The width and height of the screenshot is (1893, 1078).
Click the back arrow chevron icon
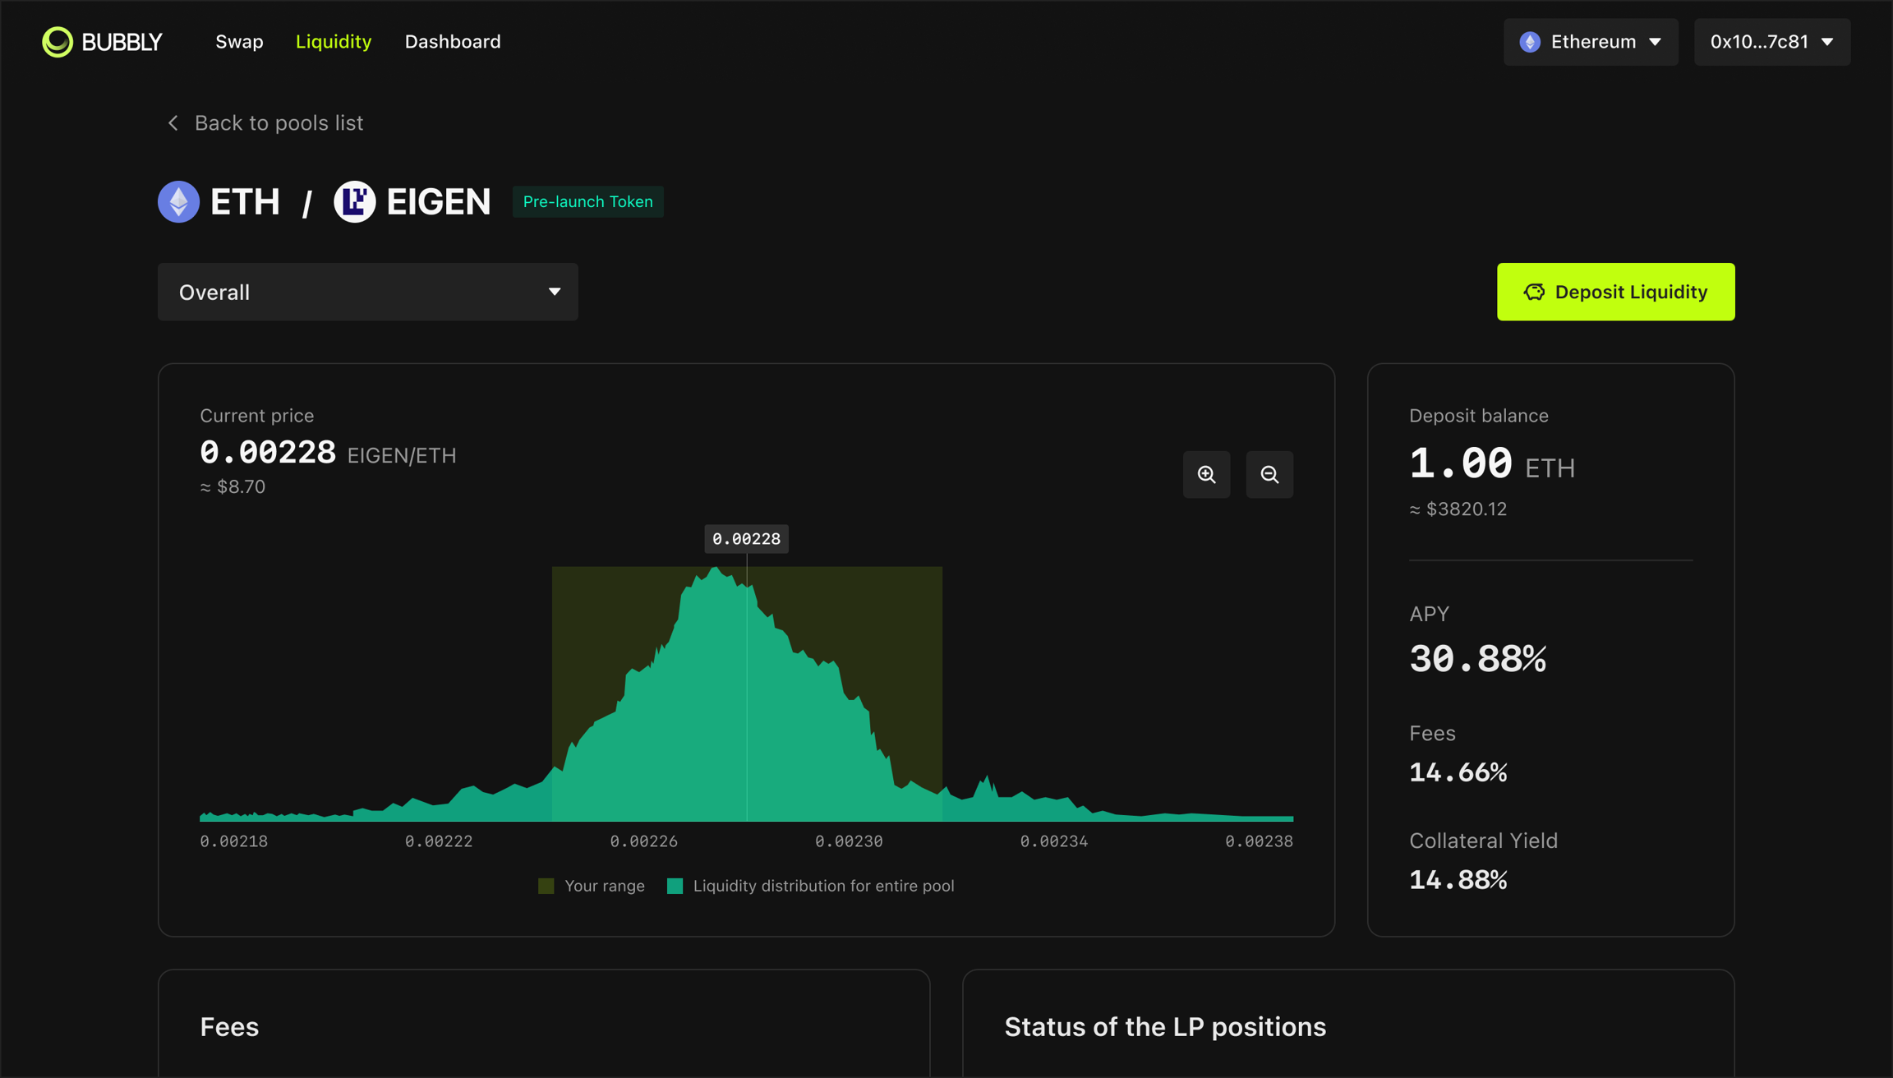pos(173,123)
